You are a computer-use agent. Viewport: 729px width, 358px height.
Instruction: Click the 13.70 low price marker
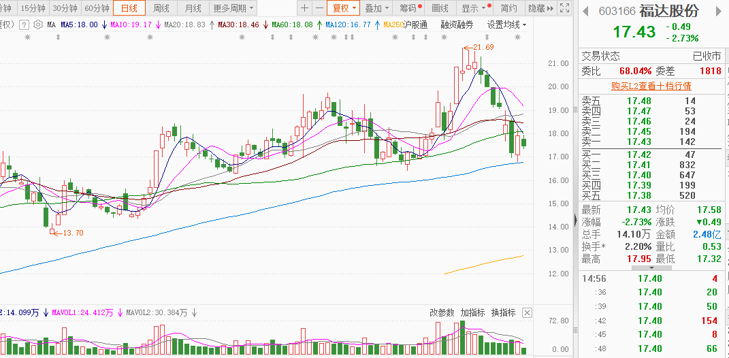[73, 233]
